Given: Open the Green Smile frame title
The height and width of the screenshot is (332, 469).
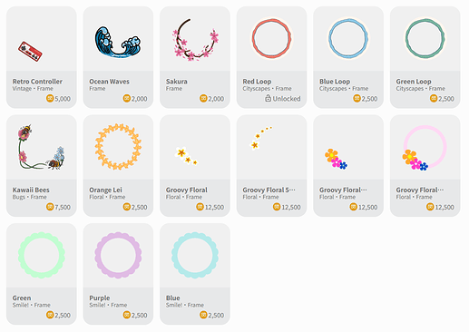Looking at the screenshot, I should [x=22, y=298].
